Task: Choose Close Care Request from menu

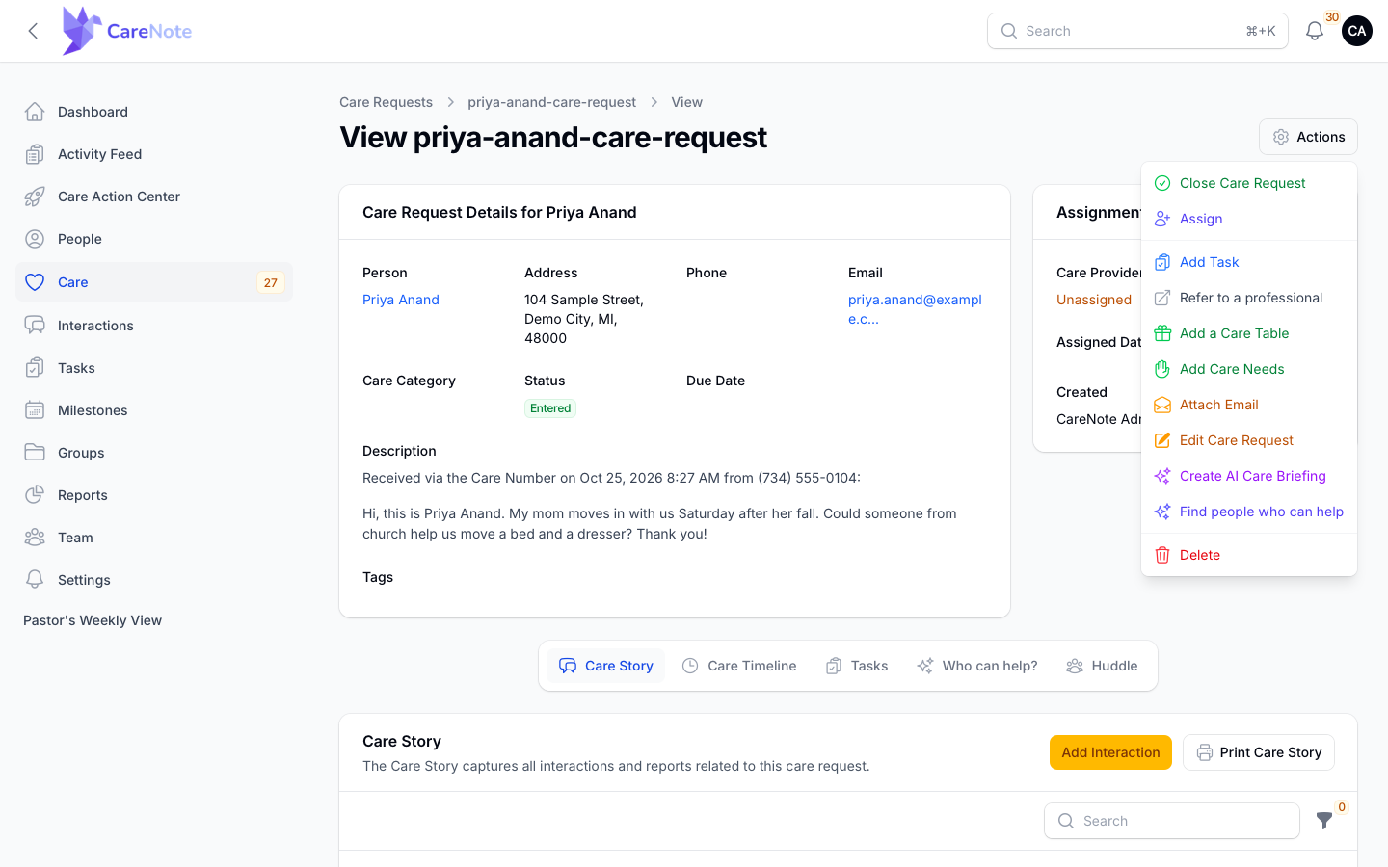Action: (1249, 183)
